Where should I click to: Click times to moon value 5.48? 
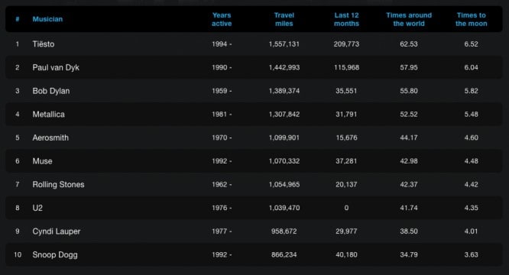coord(471,114)
